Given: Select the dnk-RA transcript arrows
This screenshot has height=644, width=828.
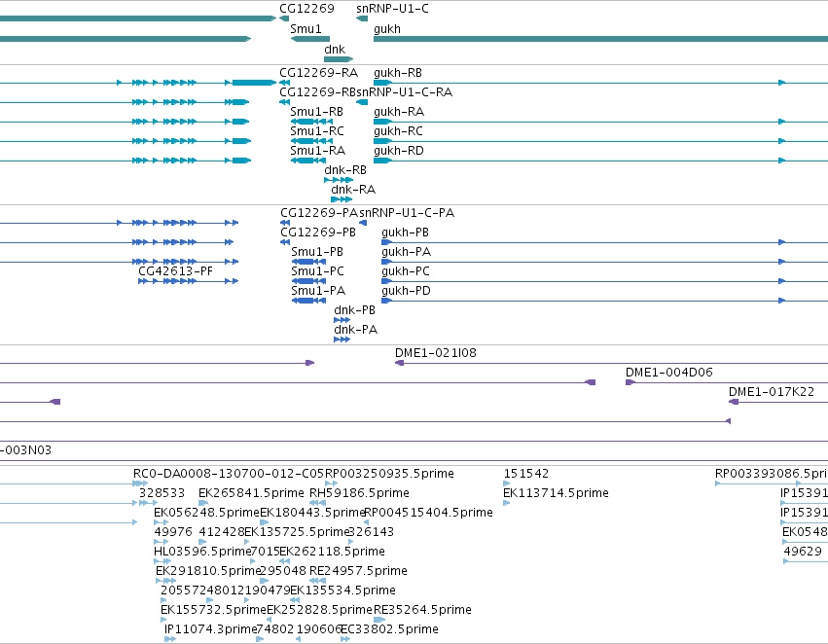Looking at the screenshot, I should pyautogui.click(x=342, y=199).
